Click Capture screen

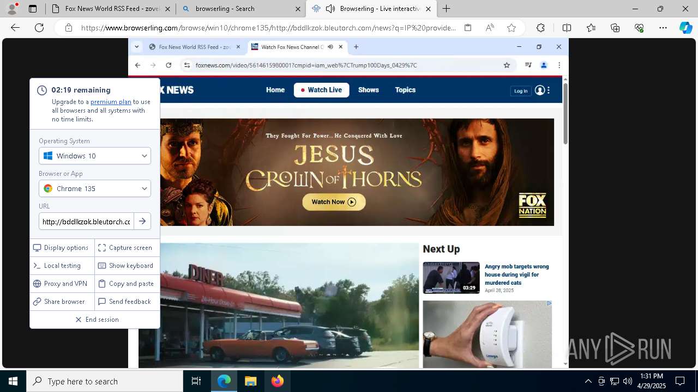[127, 248]
